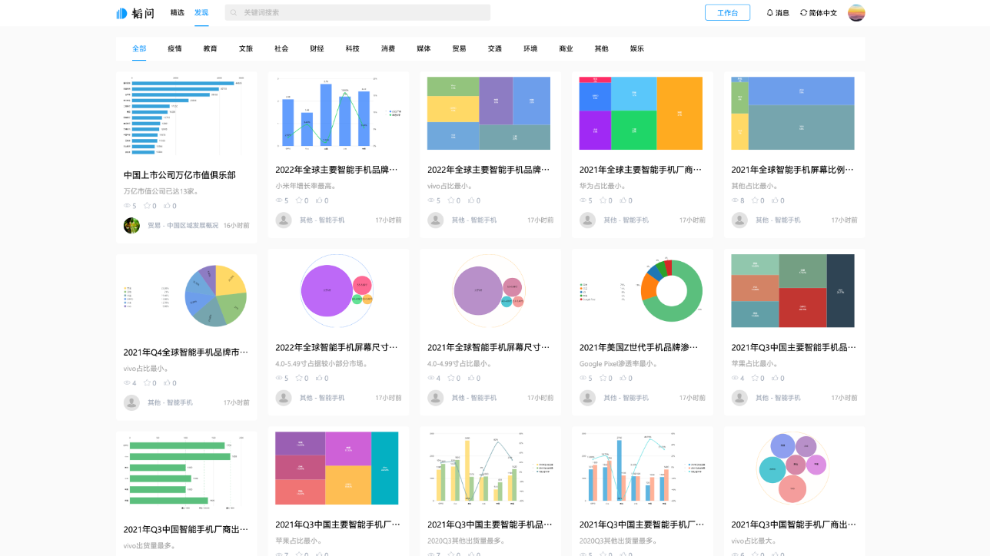Click the views eye icon on 2021年全球智能手机屏幕比例 card

click(735, 200)
